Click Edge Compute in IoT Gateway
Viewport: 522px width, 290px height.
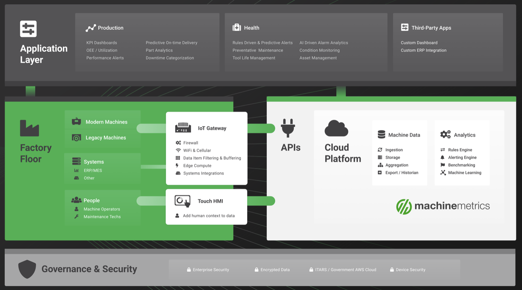point(197,165)
